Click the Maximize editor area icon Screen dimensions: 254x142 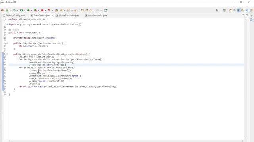[247, 15]
